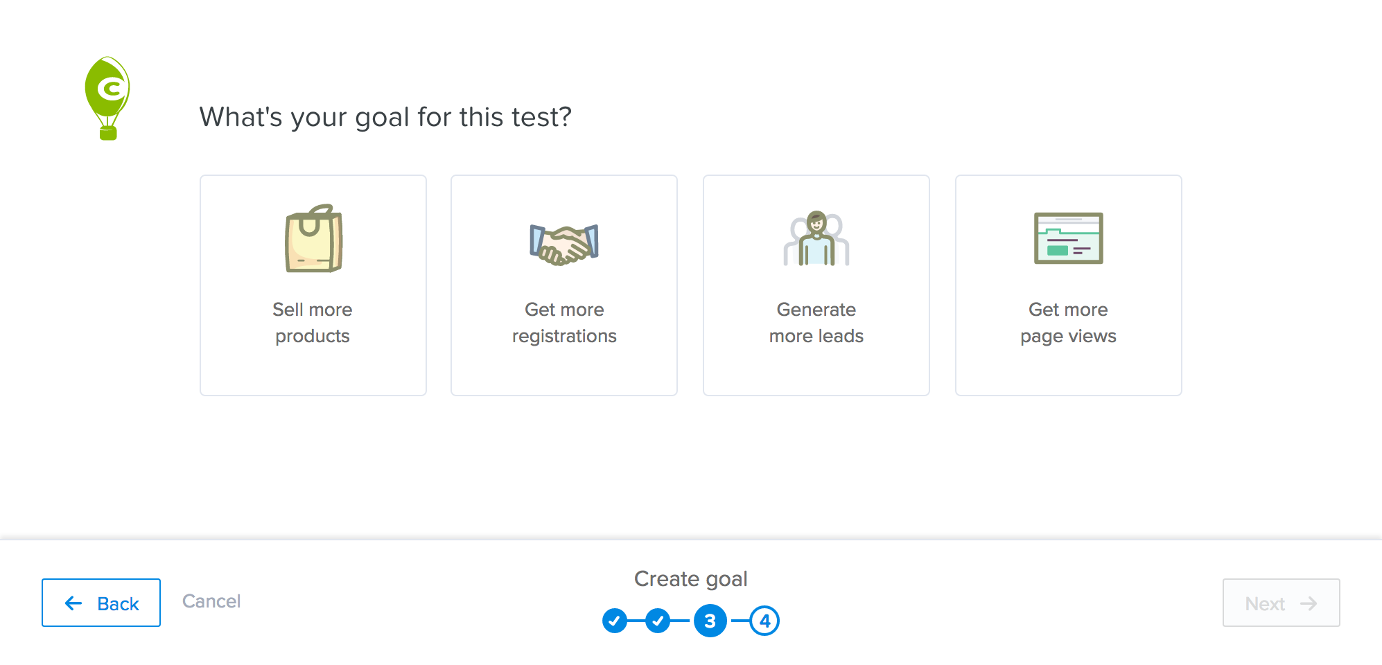Click the right arrow in Next button

point(1309,603)
